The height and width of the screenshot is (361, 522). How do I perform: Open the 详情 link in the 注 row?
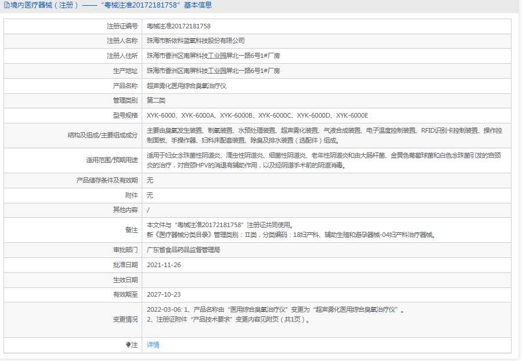point(153,345)
